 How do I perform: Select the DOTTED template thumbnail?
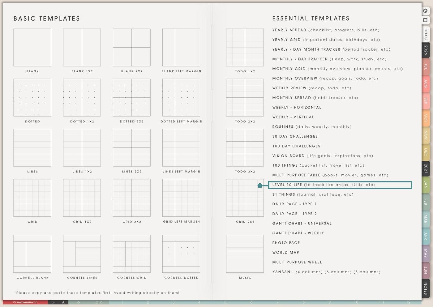pos(32,98)
